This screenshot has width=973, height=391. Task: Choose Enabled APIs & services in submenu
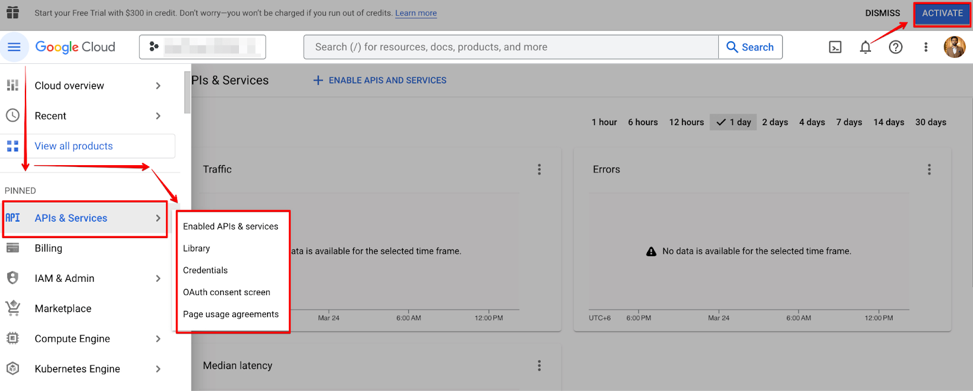tap(230, 226)
